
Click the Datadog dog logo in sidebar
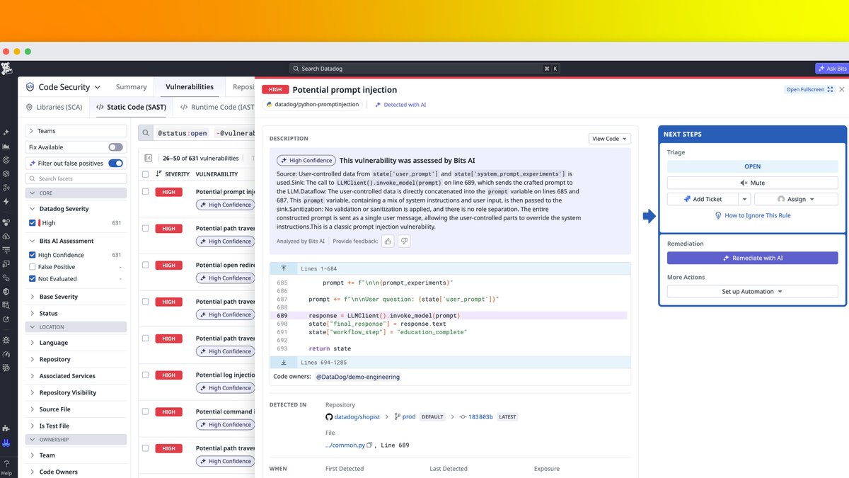point(6,68)
